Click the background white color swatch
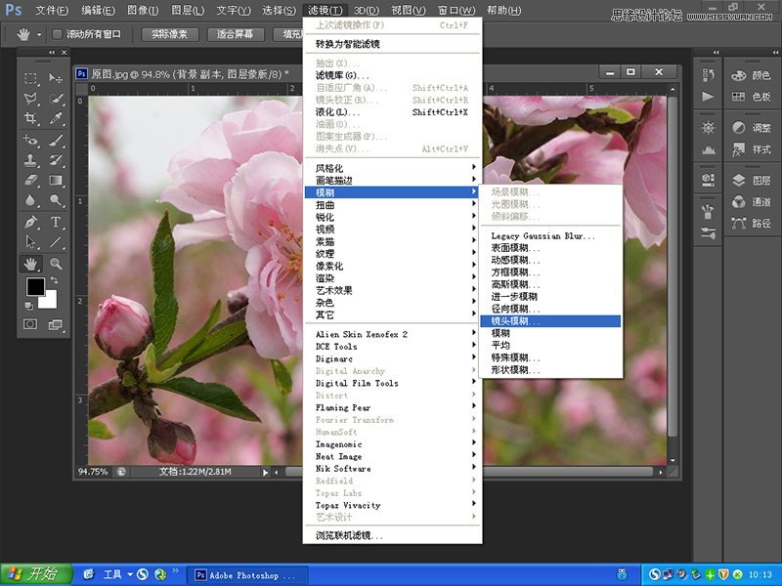The image size is (782, 586). tap(50, 302)
